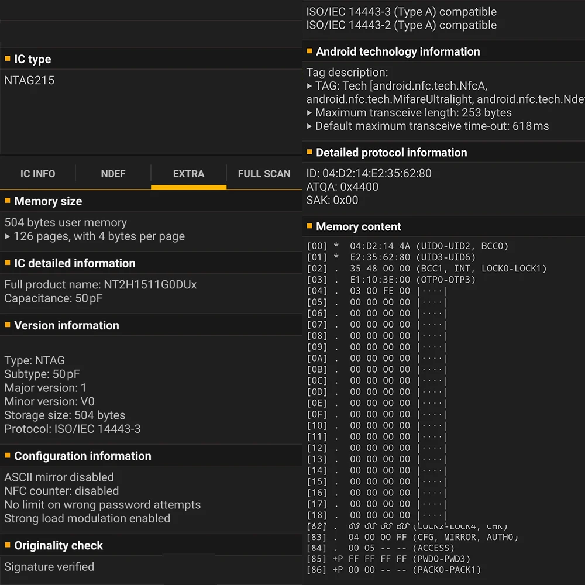Viewport: 585px width, 585px height.
Task: Select the ID: 04:D2:14:E2:35:62:80 line
Action: click(369, 173)
